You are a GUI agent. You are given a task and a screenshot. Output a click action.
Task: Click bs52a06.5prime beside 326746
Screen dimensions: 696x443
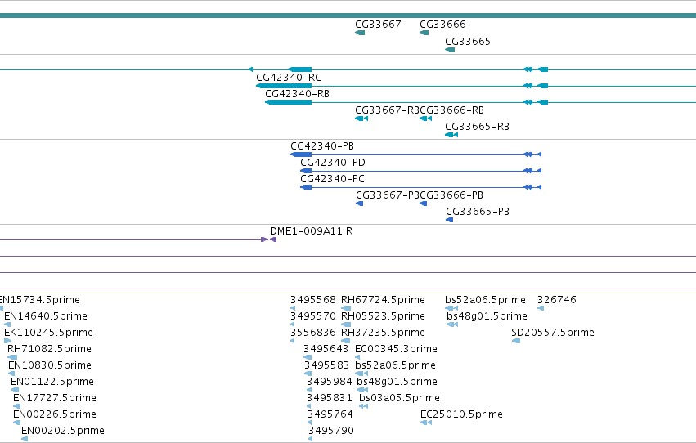pyautogui.click(x=485, y=300)
